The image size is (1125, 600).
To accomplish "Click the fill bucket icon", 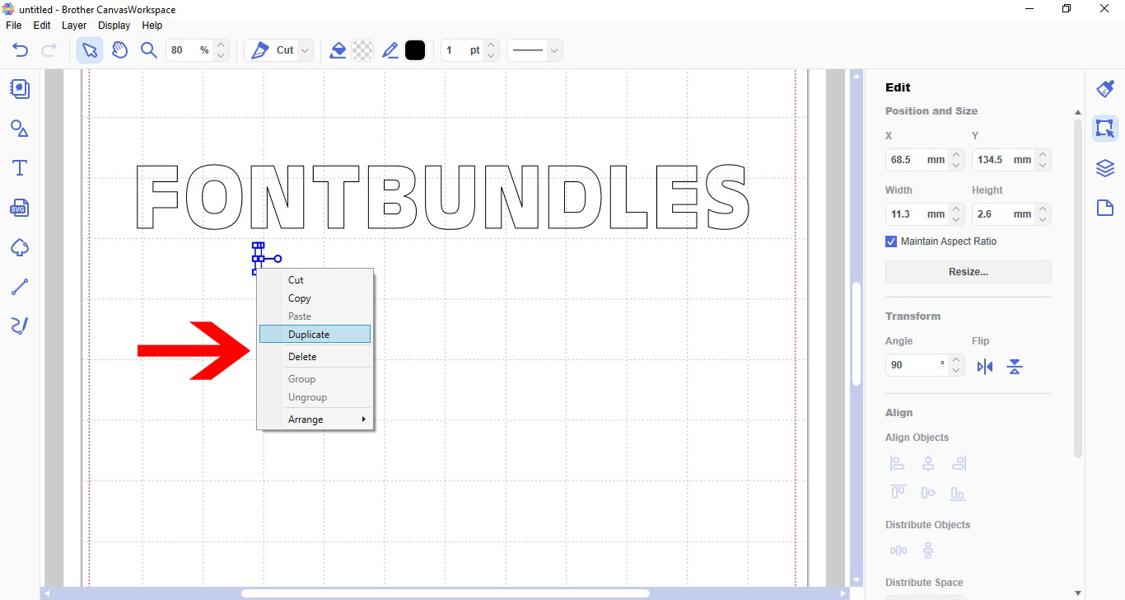I will point(337,50).
